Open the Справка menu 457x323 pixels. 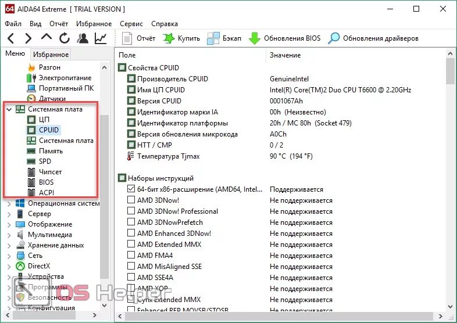pos(165,24)
